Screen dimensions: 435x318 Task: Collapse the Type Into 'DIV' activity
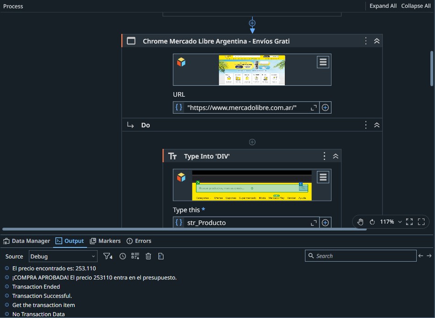(335, 156)
